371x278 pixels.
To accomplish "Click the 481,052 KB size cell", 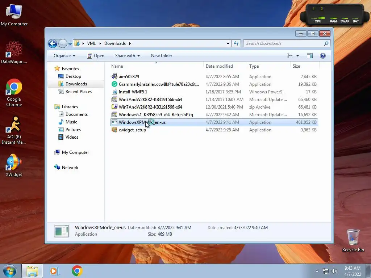I will pyautogui.click(x=306, y=122).
